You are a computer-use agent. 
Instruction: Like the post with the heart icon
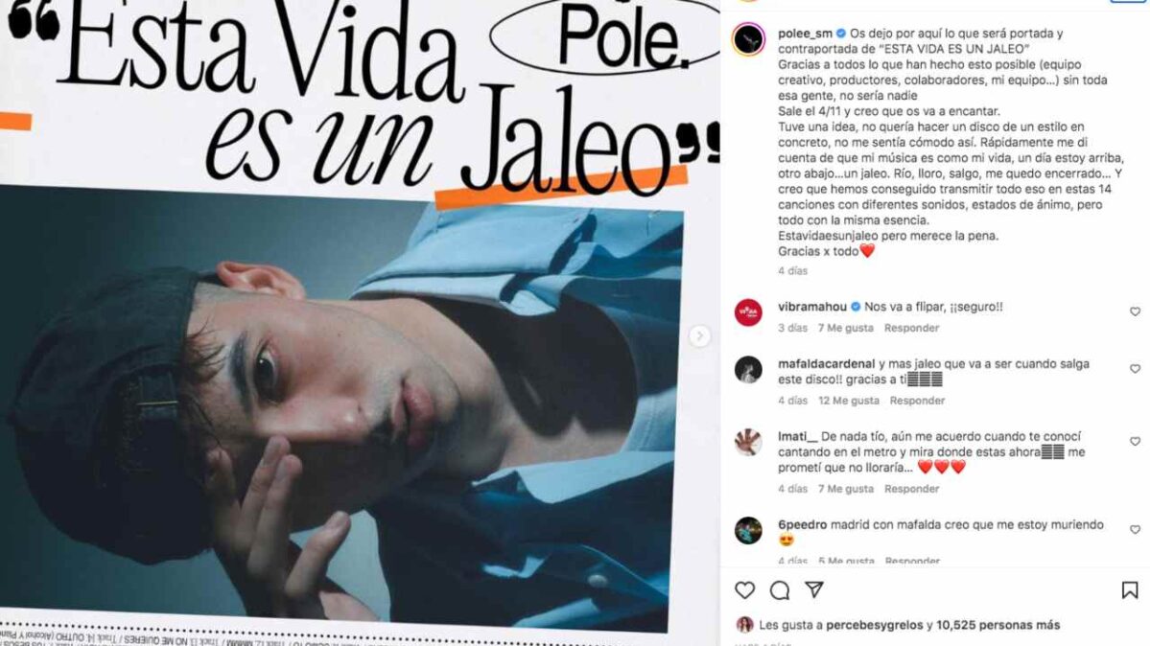(x=744, y=589)
